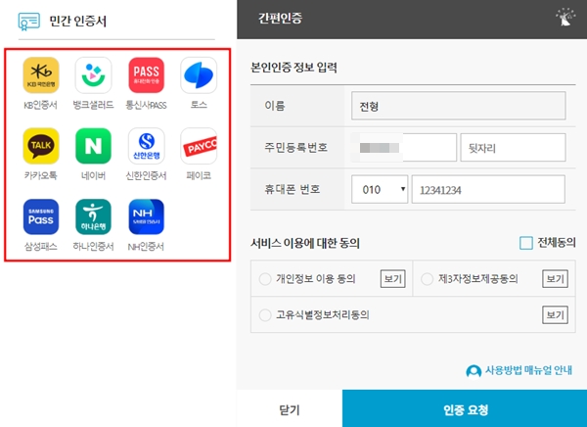Viewport: 587px width, 427px height.
Task: Click the 뒷자리 input field
Action: [513, 147]
